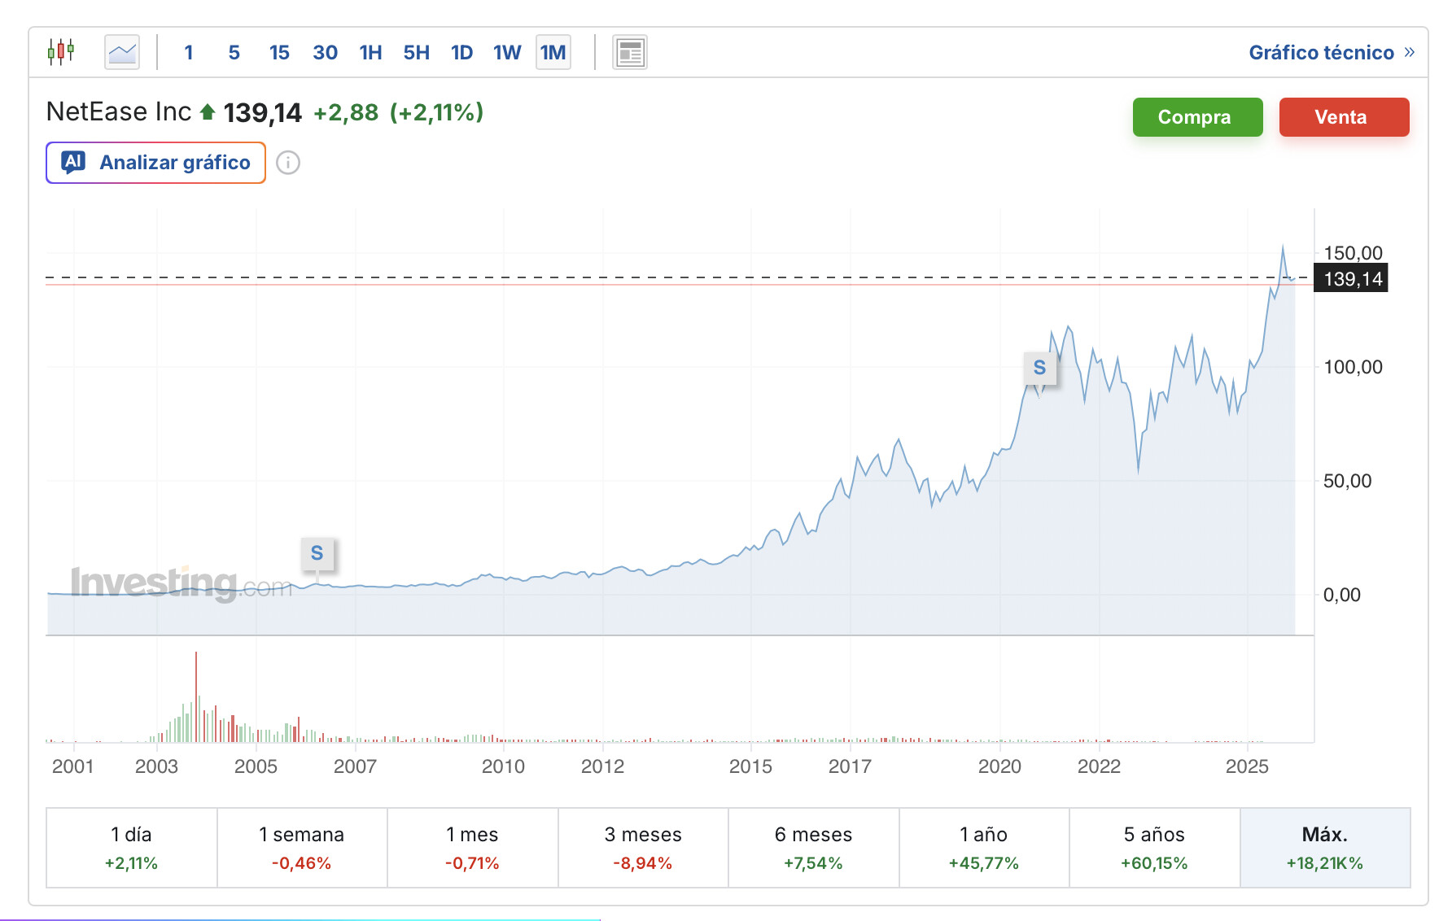Select the 1D daily interval
This screenshot has height=921, width=1452.
click(461, 53)
